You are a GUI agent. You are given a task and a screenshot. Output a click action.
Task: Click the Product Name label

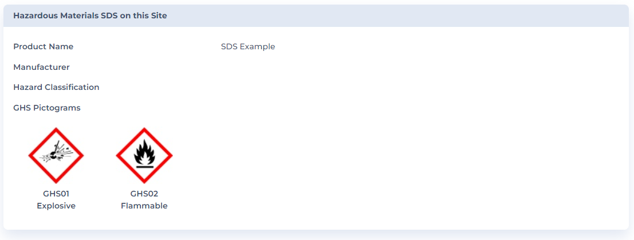(44, 46)
